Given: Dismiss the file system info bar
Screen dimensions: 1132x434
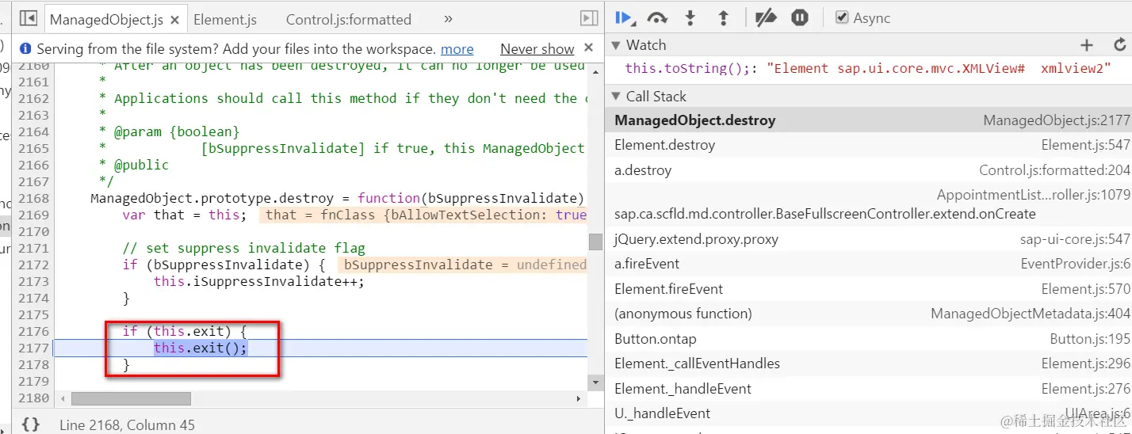Looking at the screenshot, I should point(588,48).
